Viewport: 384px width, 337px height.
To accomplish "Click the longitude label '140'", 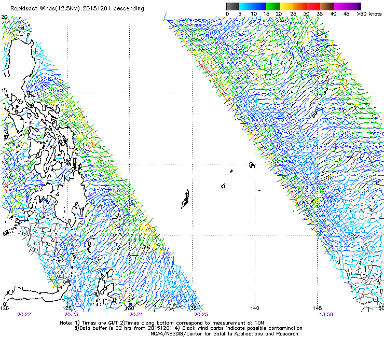I will coord(255,308).
